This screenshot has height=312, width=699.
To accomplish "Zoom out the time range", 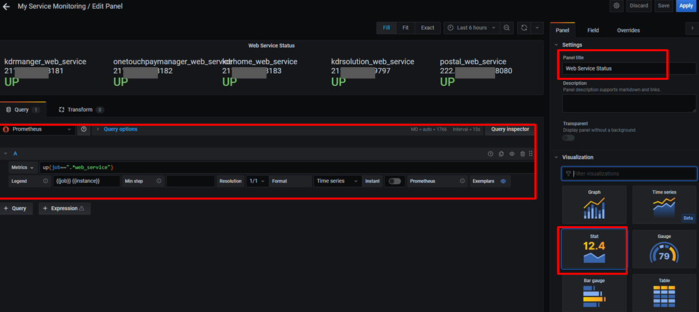I will [507, 27].
